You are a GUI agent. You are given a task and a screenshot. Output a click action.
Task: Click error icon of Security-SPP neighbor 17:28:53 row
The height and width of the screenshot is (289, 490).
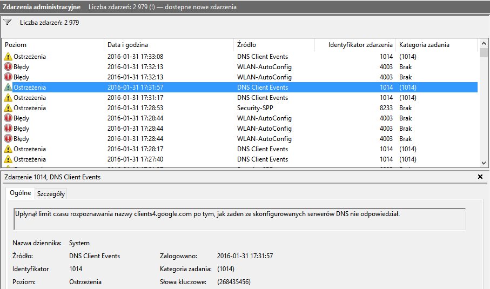[8, 118]
